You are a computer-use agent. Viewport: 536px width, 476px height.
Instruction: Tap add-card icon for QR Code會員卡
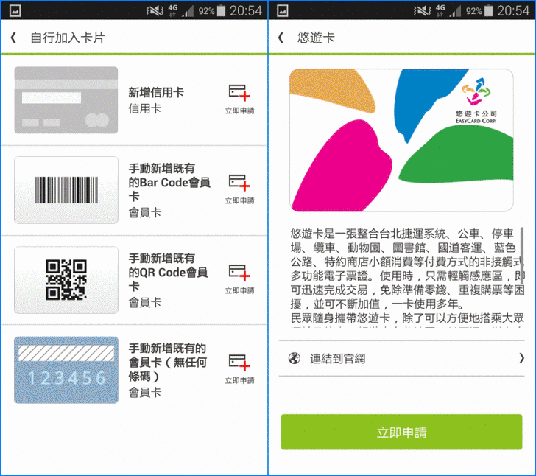[239, 273]
